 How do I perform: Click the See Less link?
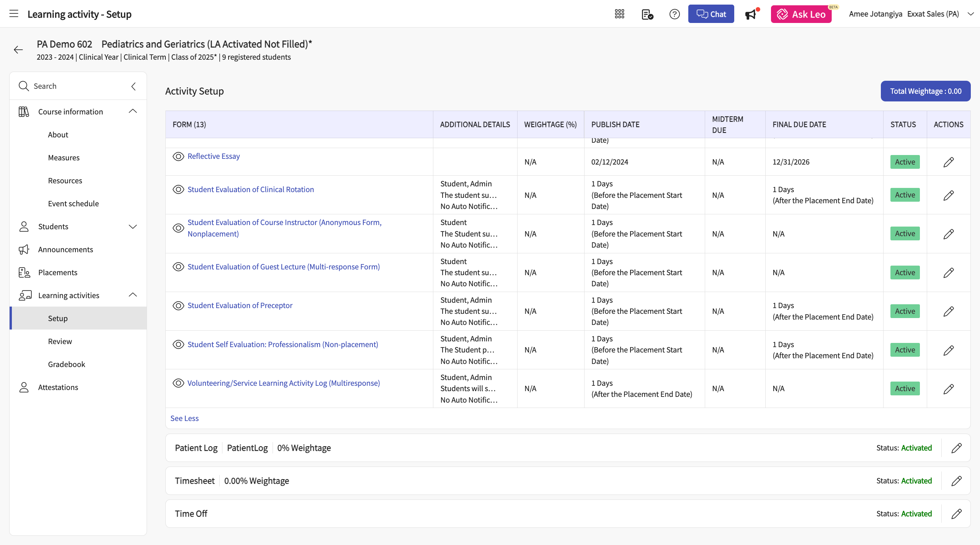185,418
